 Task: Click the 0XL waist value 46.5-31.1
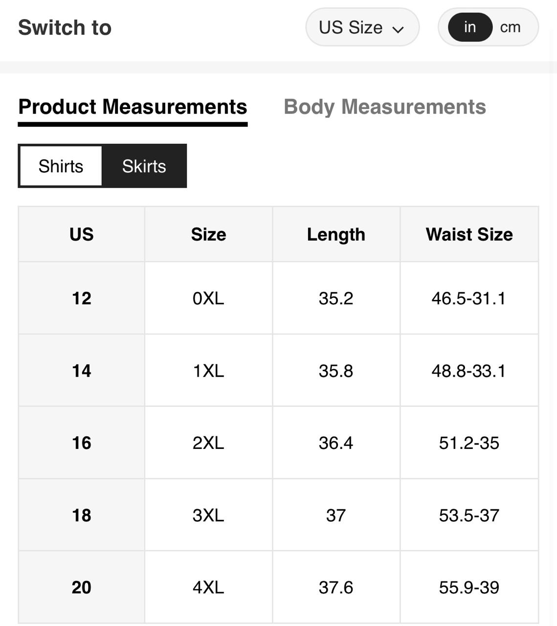click(x=468, y=298)
